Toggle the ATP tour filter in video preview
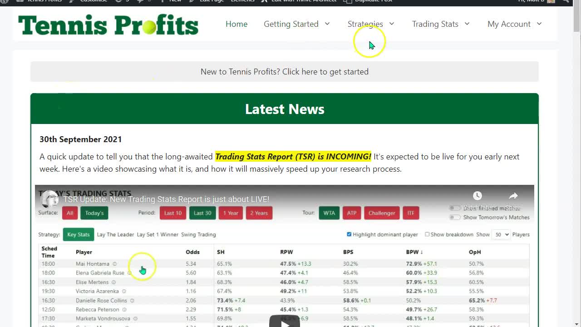The height and width of the screenshot is (327, 581). coord(352,213)
